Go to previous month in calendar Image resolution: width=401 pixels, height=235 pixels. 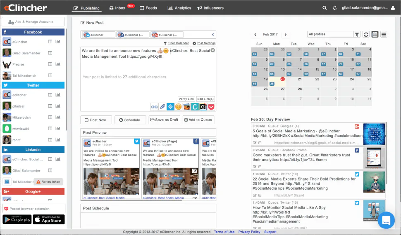[255, 35]
